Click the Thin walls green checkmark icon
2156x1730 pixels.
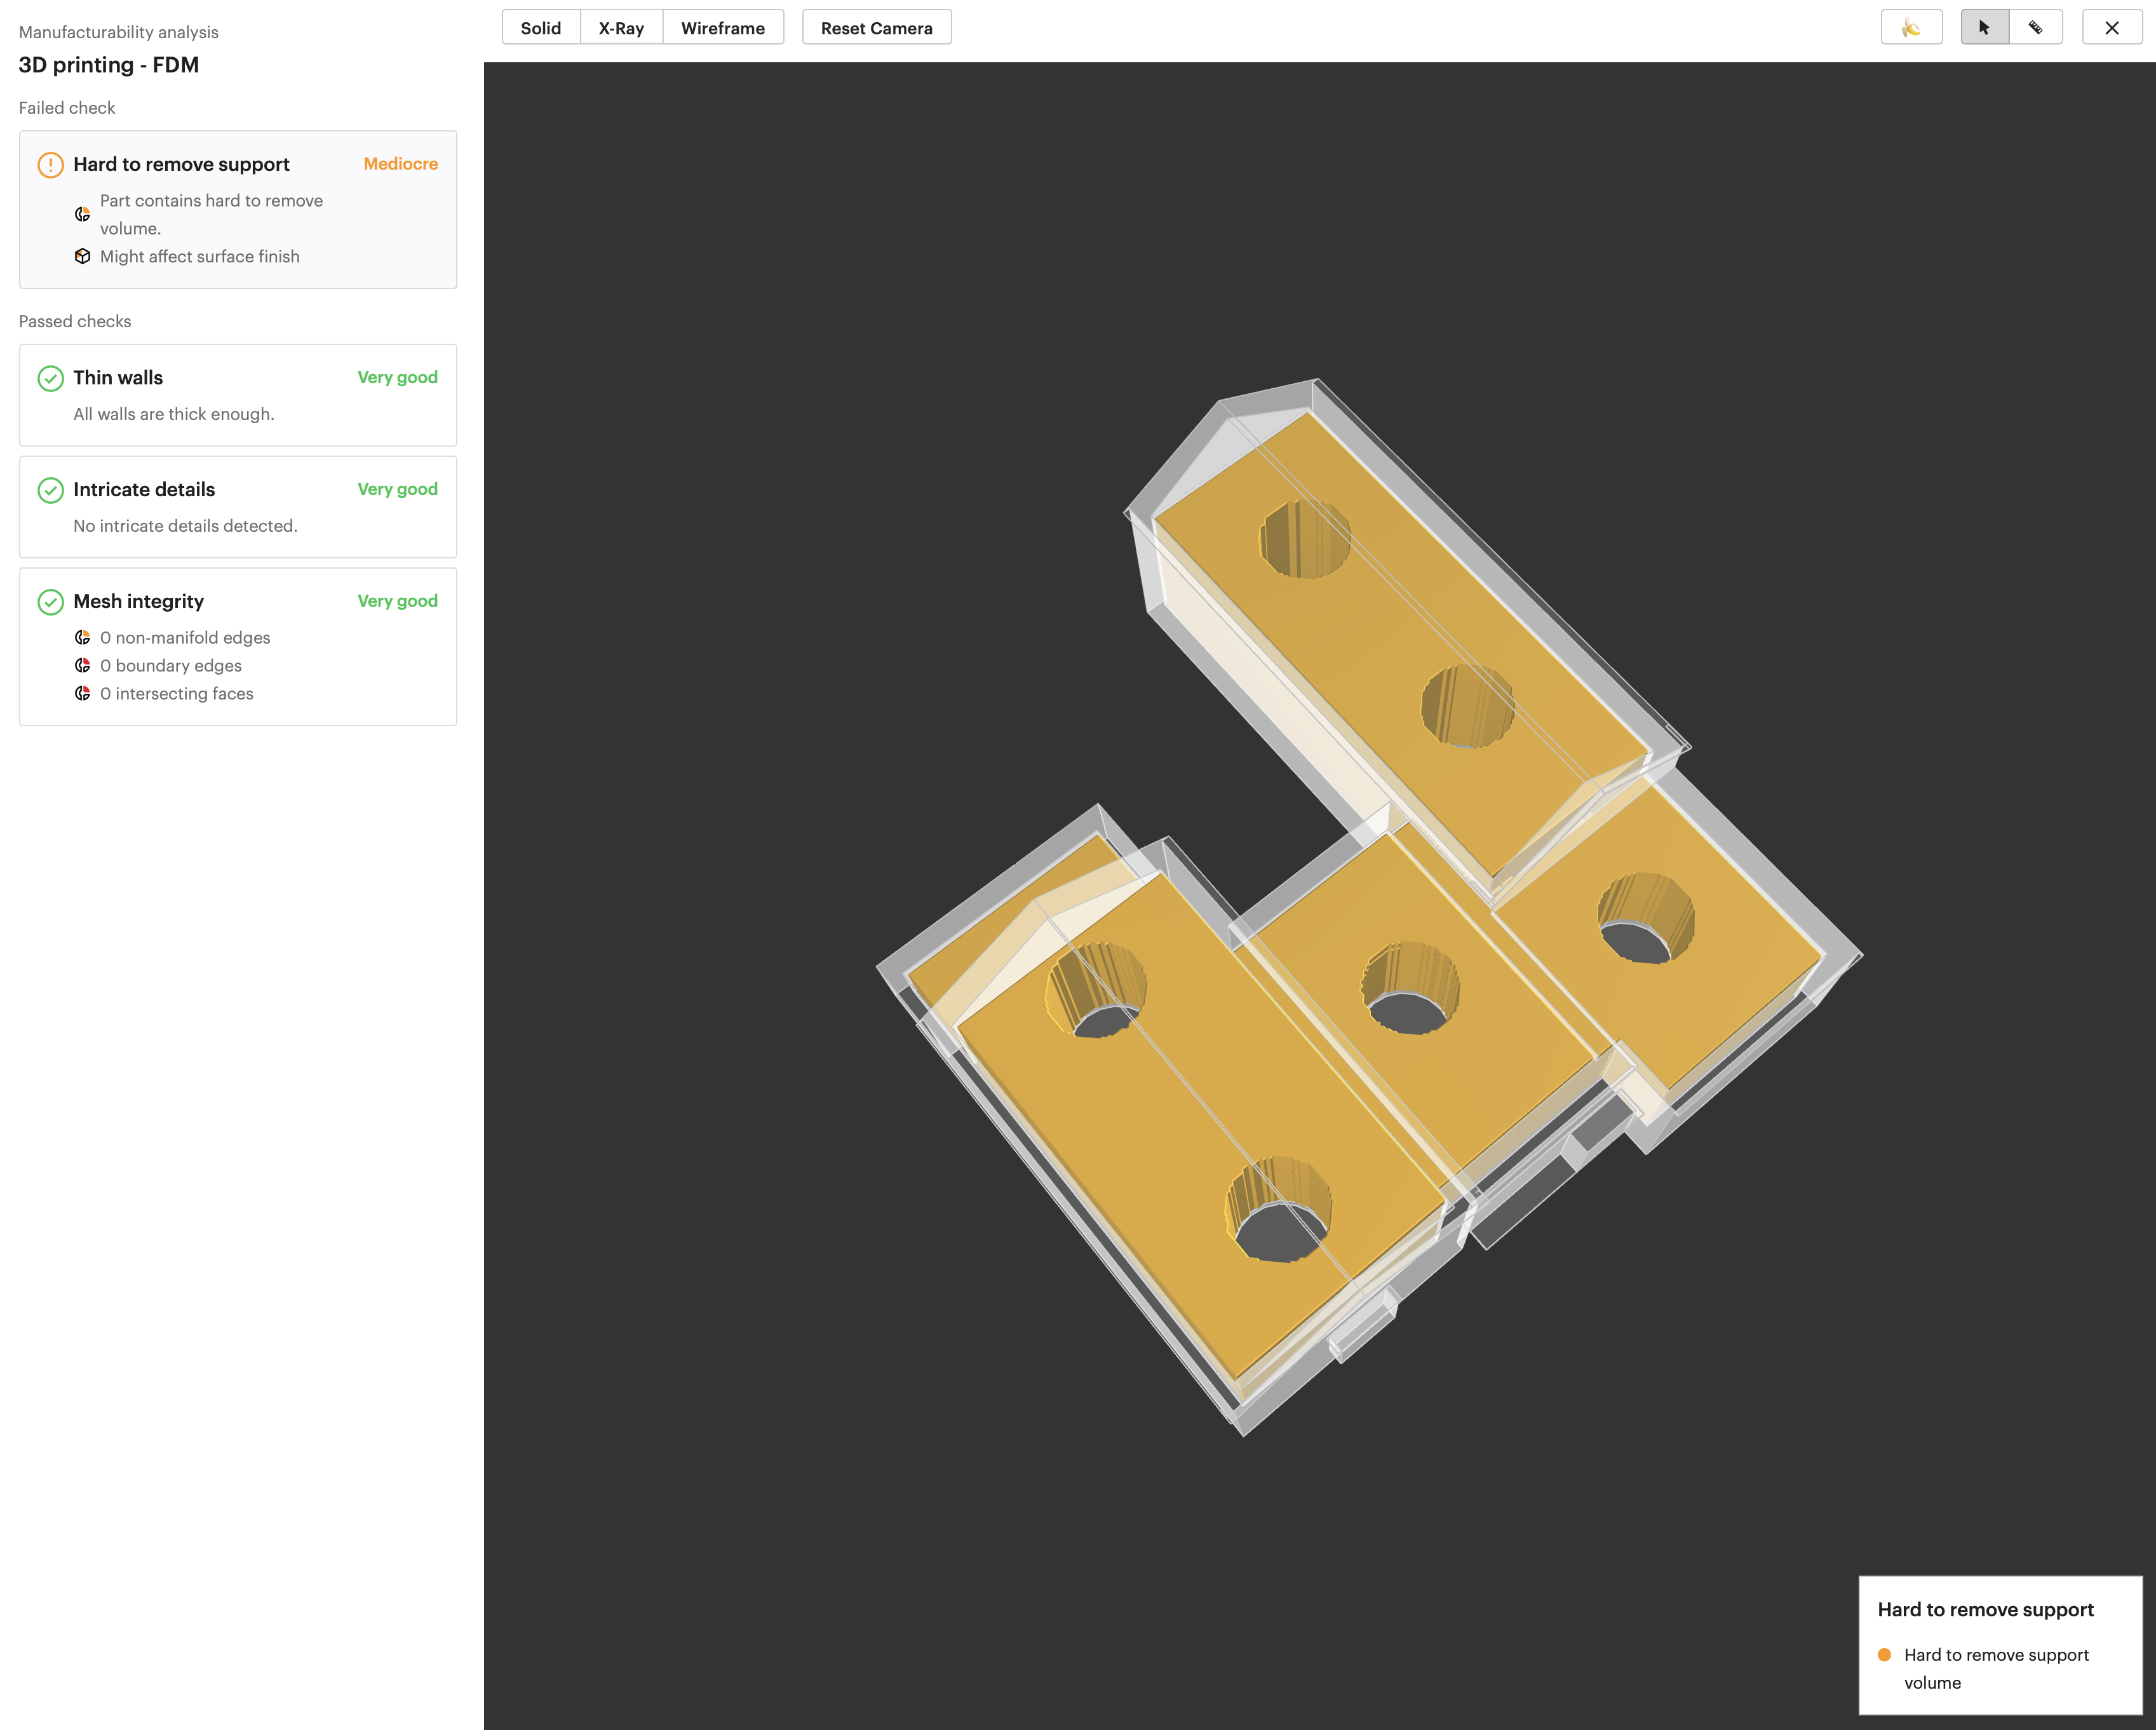tap(50, 378)
